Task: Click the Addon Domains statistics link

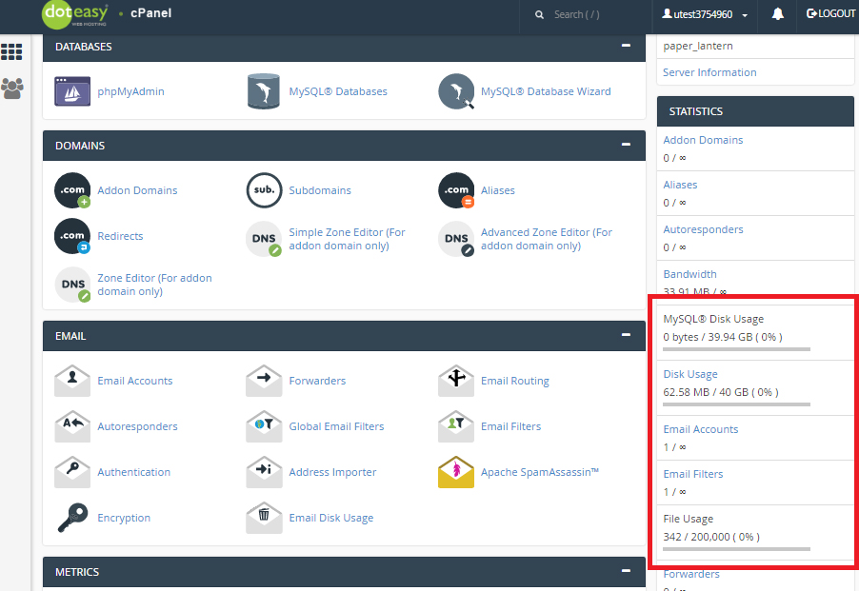Action: click(x=703, y=140)
